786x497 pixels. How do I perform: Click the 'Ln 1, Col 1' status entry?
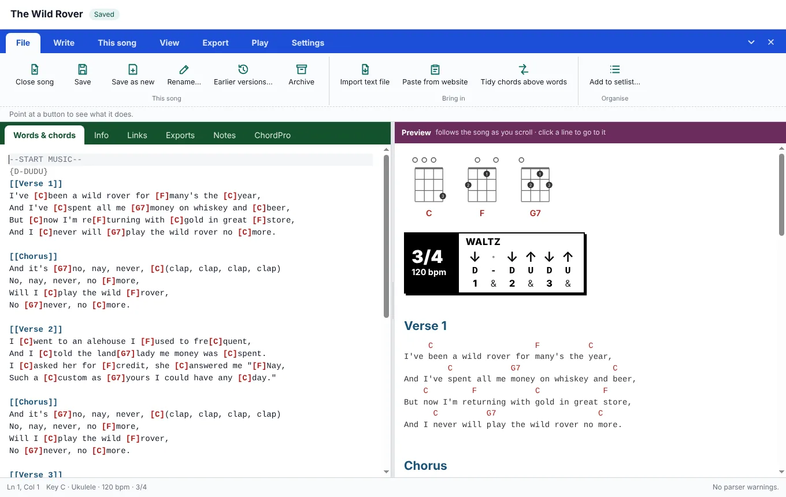click(23, 487)
